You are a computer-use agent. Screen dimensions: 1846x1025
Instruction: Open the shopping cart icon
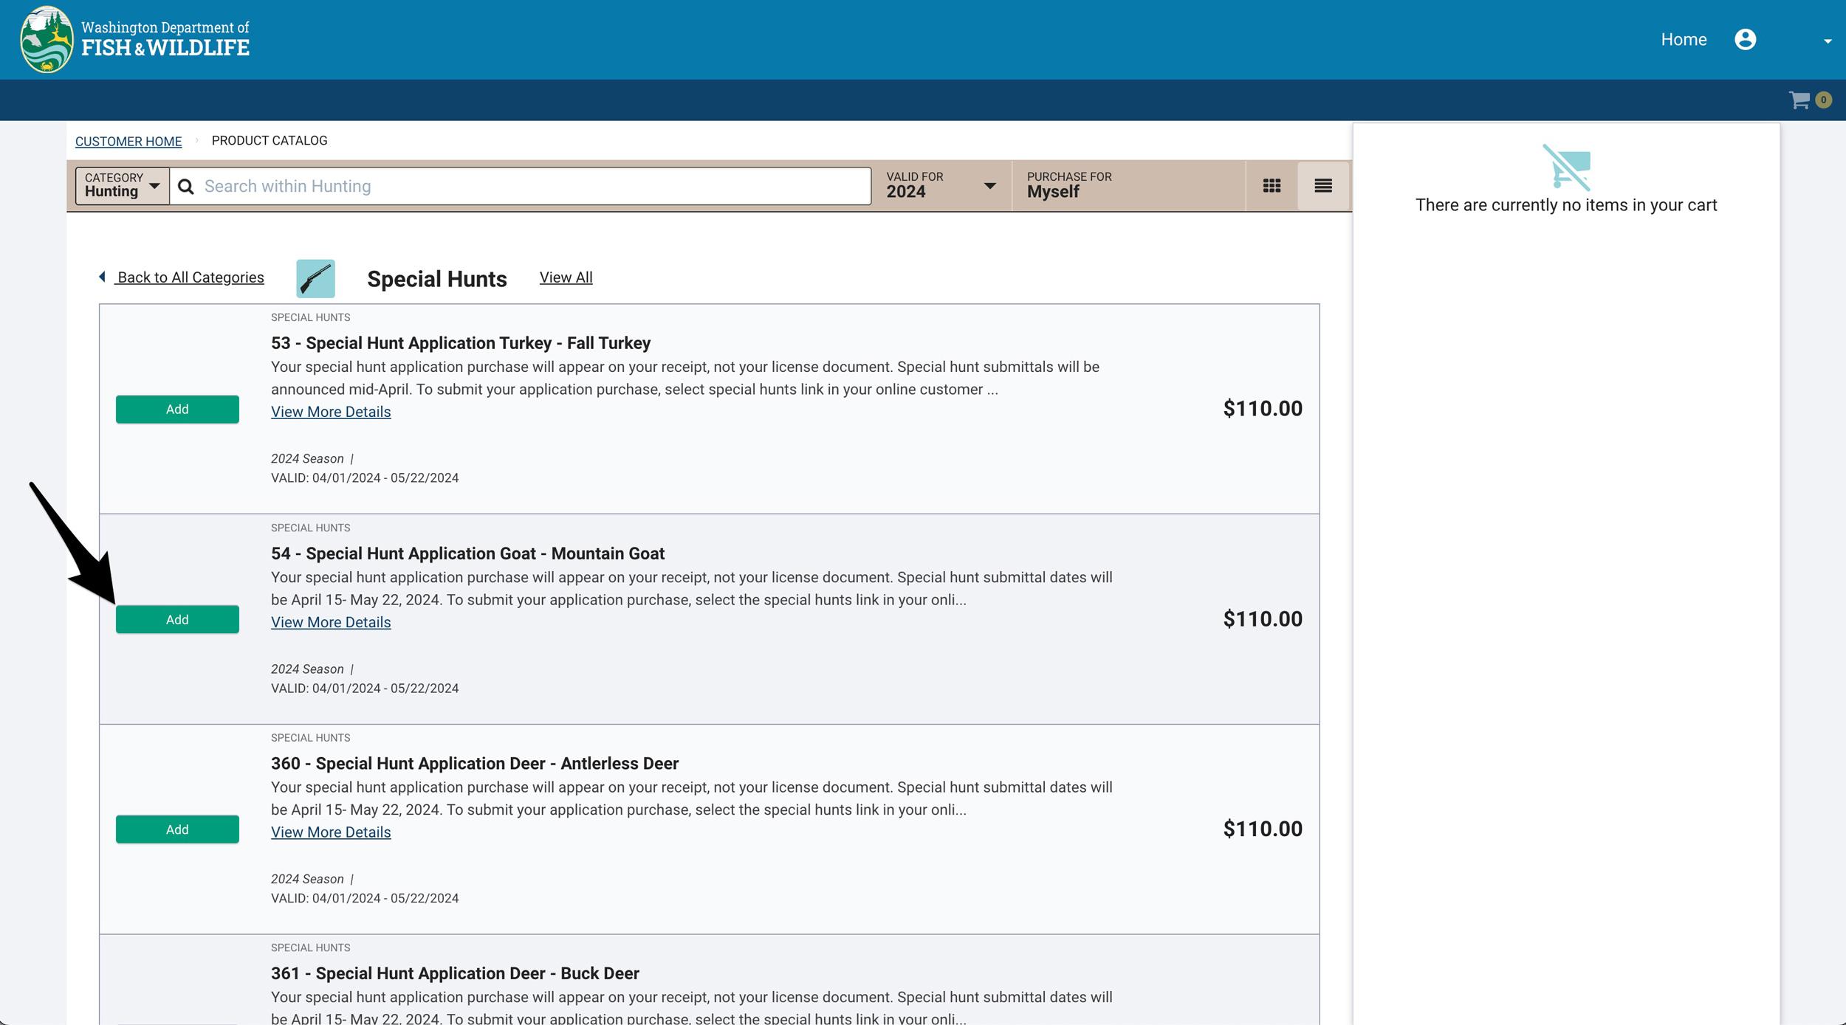[1799, 100]
